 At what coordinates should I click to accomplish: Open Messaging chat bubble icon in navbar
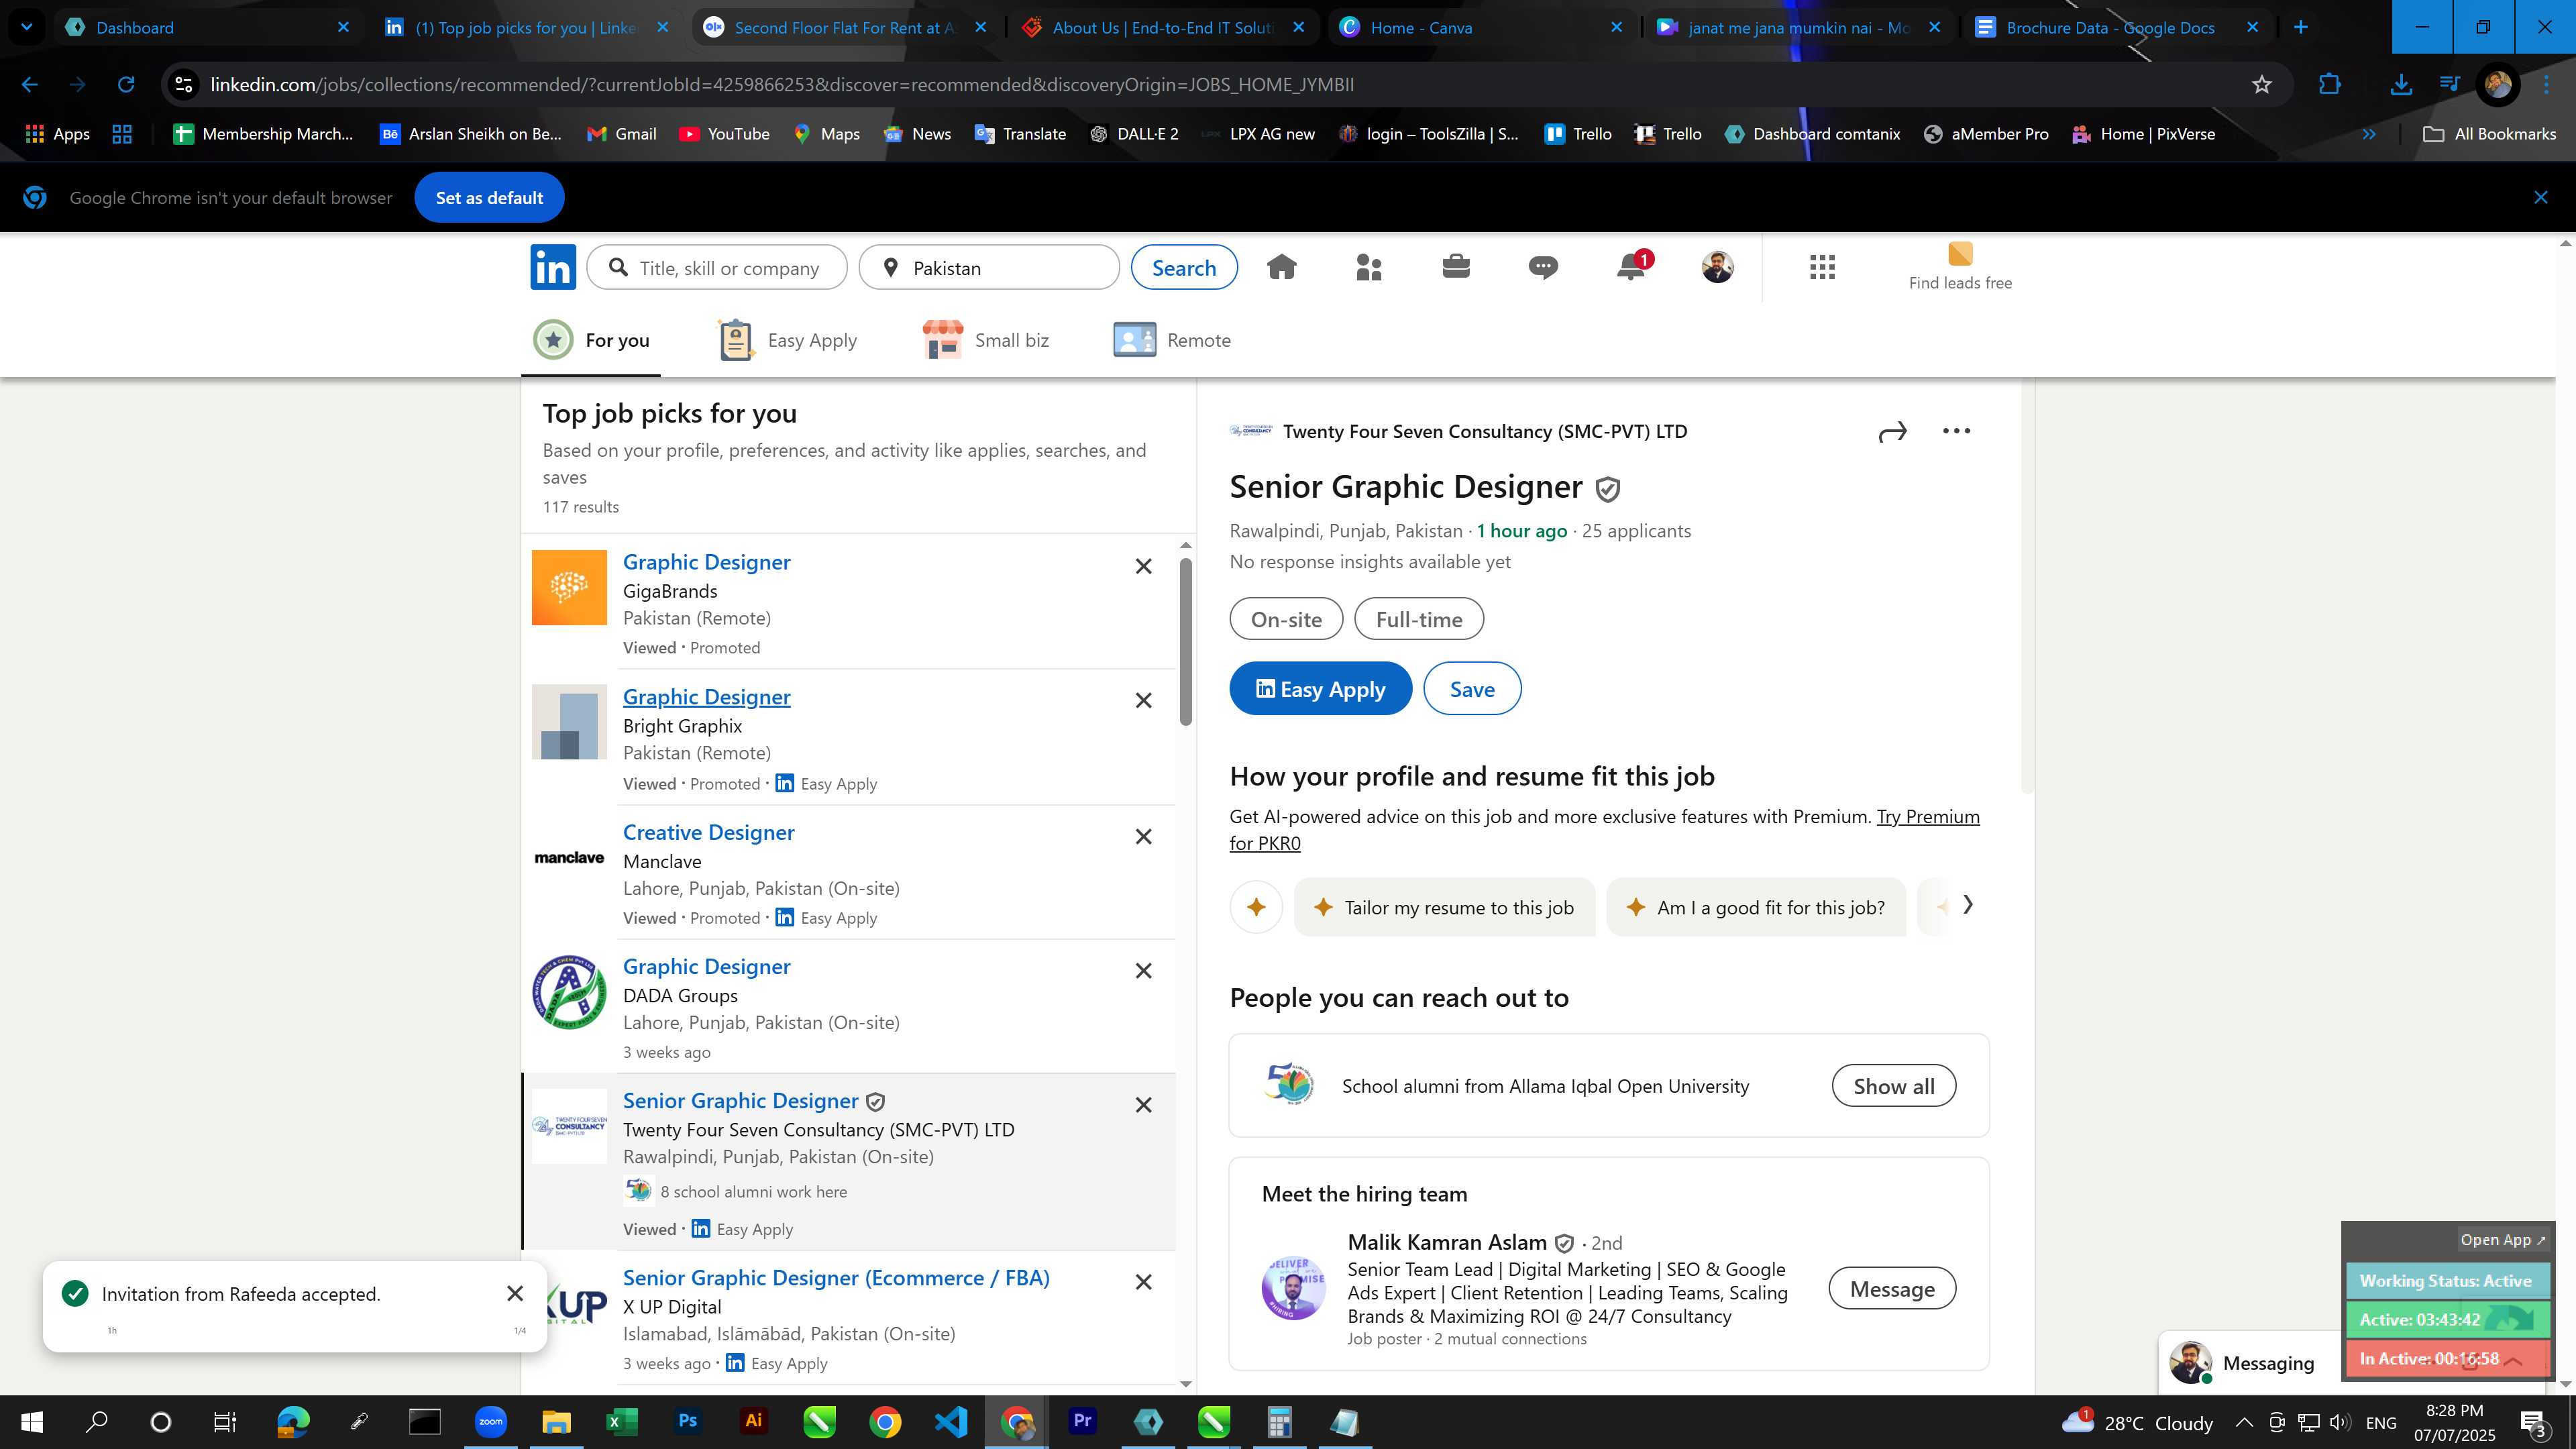(x=1543, y=267)
